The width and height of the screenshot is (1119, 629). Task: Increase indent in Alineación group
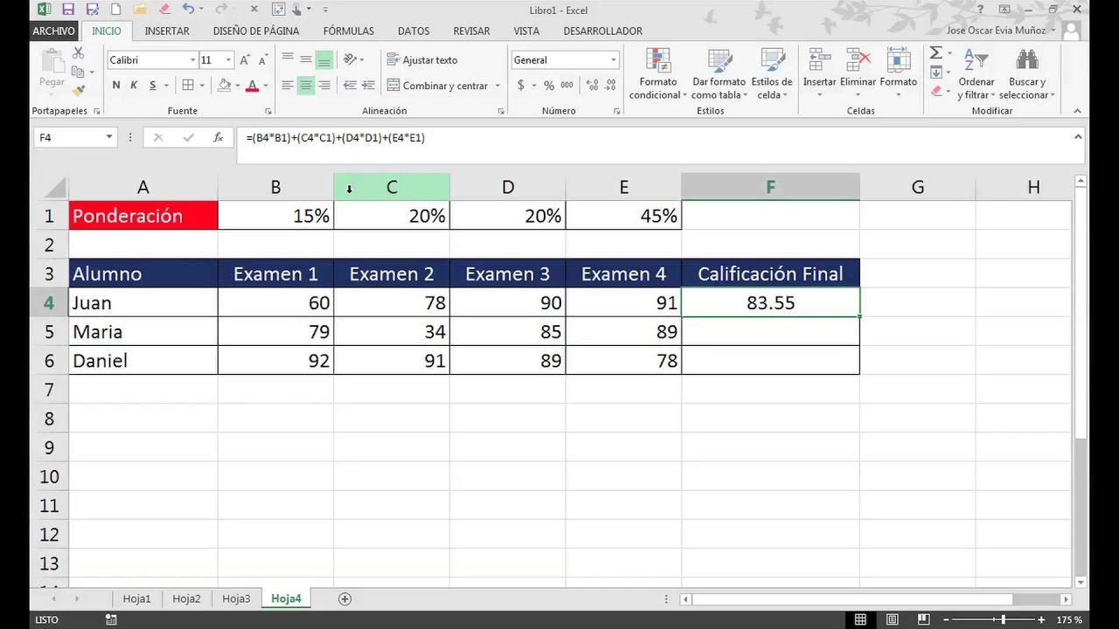[x=368, y=86]
